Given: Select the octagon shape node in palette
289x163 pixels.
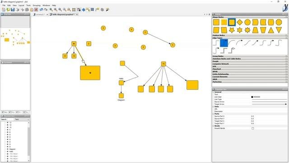Looking at the screenshot, I should (x=279, y=22).
